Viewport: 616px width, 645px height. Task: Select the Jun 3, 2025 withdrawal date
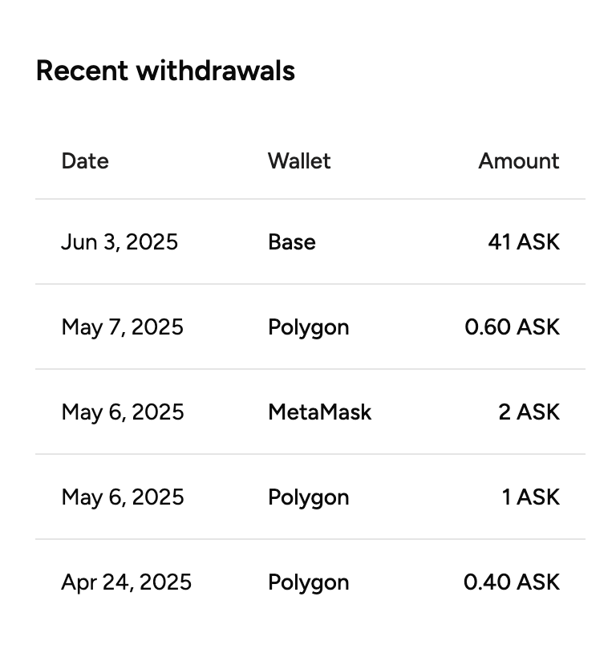120,242
